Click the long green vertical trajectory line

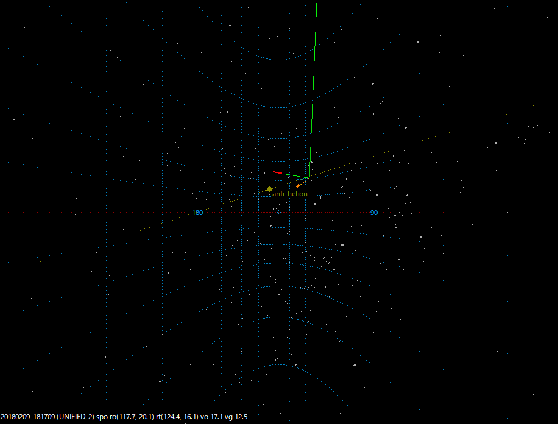314,89
